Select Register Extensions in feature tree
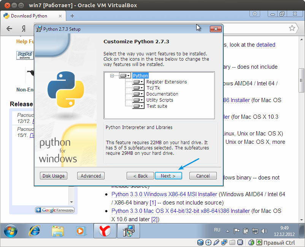This screenshot has height=247, width=305. pos(167,82)
